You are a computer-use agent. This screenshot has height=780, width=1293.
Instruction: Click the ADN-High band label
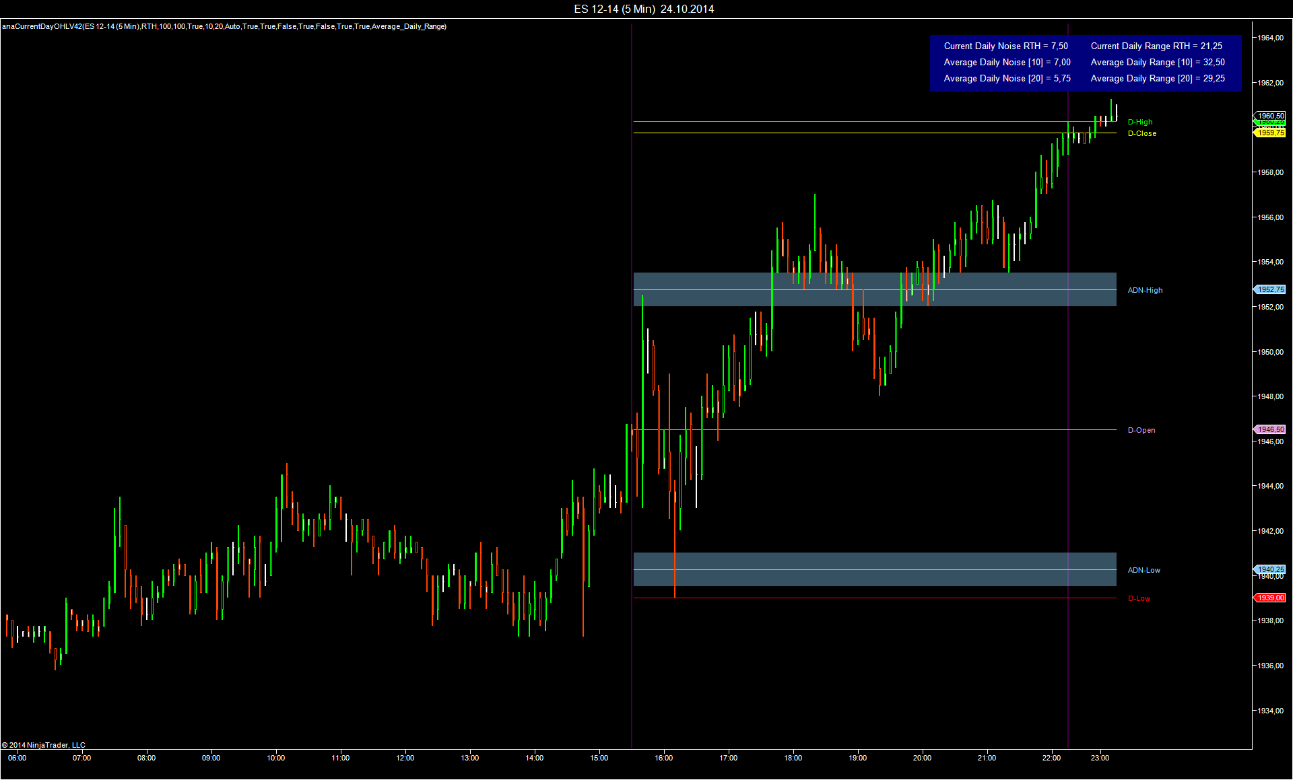(1145, 290)
